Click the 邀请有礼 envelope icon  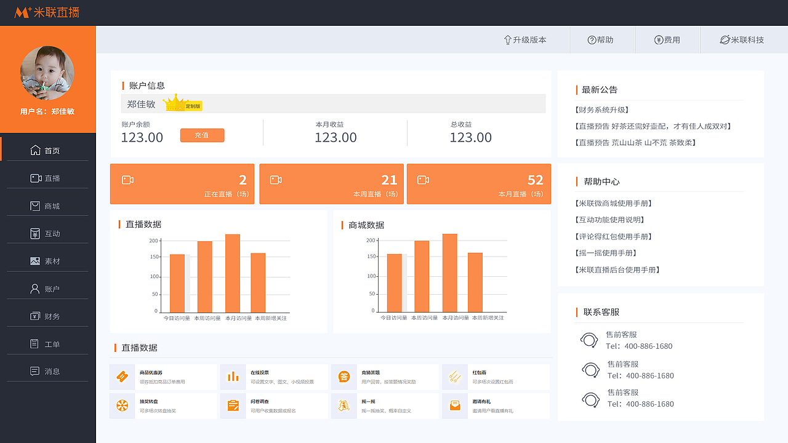[454, 406]
